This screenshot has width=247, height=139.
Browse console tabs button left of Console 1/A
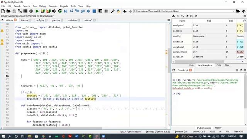174,70
